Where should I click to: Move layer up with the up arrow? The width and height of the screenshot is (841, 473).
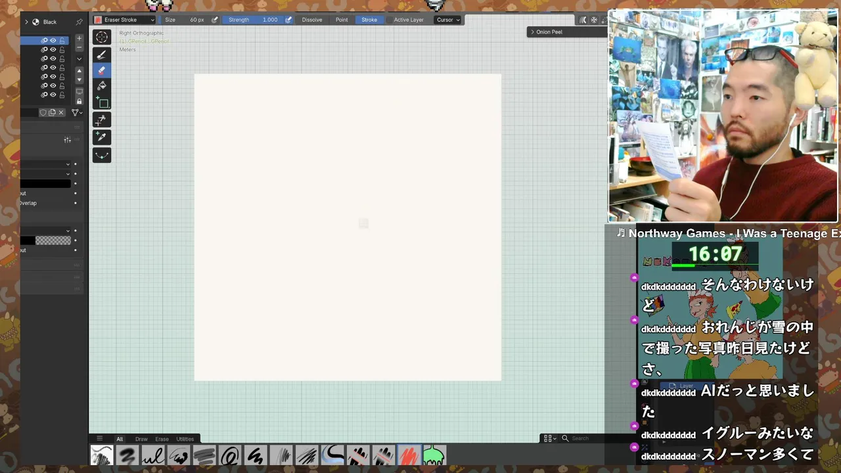(x=80, y=71)
